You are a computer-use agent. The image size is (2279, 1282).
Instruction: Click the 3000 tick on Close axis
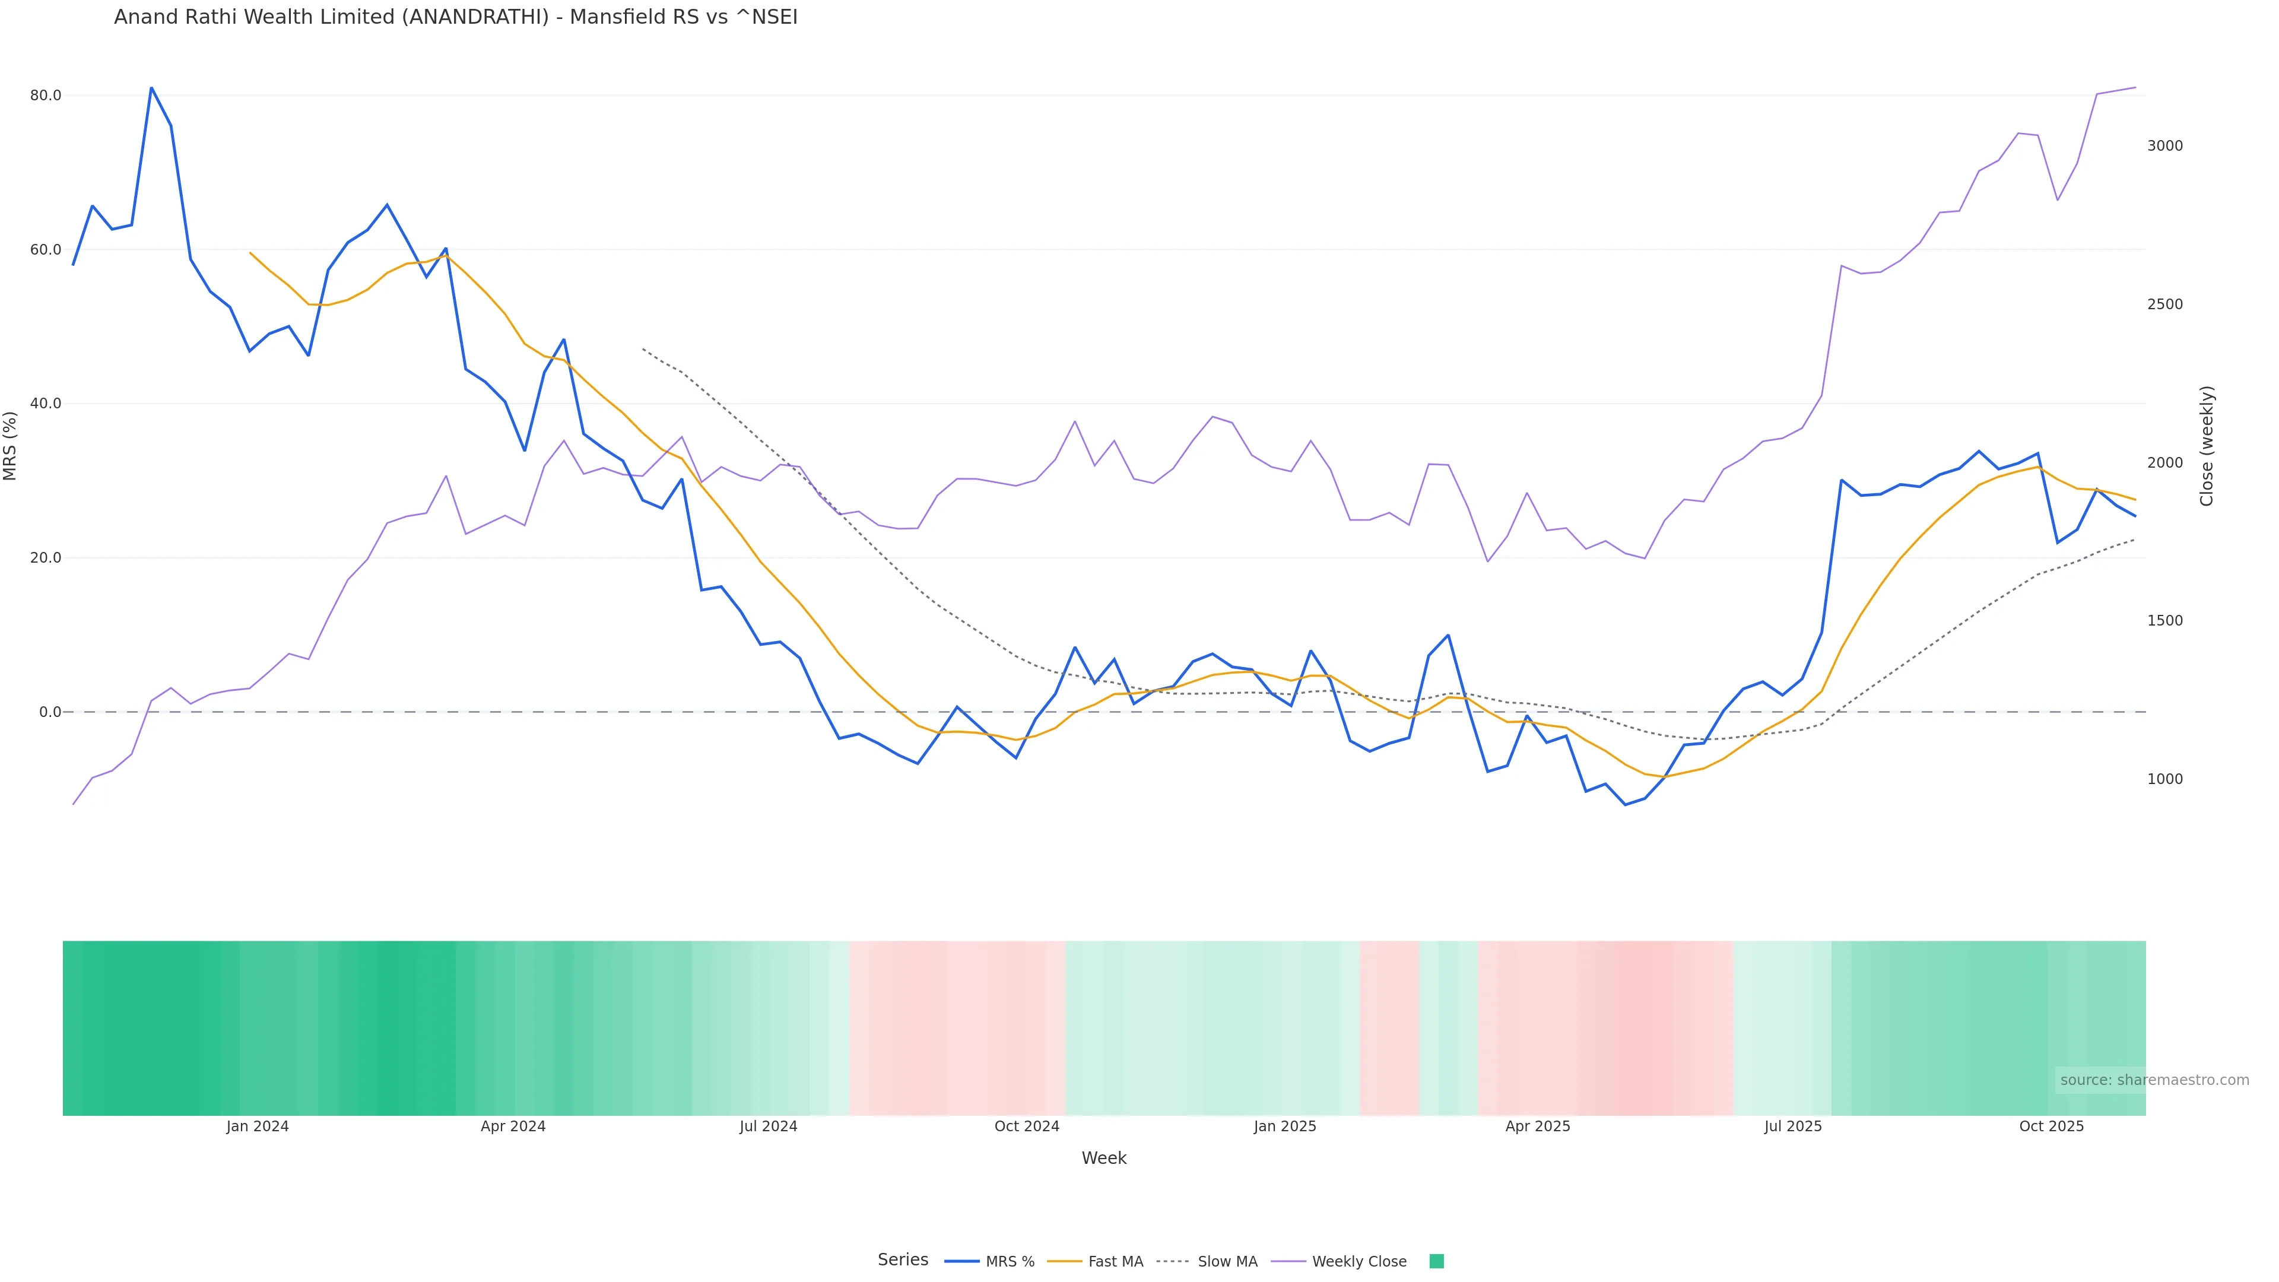pyautogui.click(x=2164, y=145)
